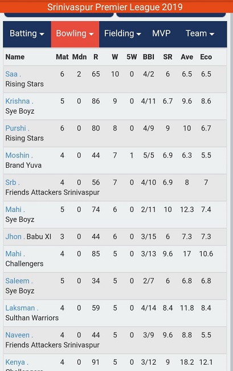Sort by the W wickets column header
Screen dimensions: 233x371
(115, 57)
